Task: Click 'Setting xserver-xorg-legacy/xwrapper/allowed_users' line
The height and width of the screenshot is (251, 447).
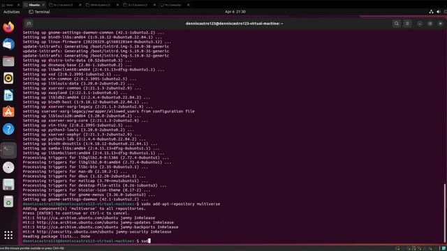Action: pyautogui.click(x=109, y=112)
